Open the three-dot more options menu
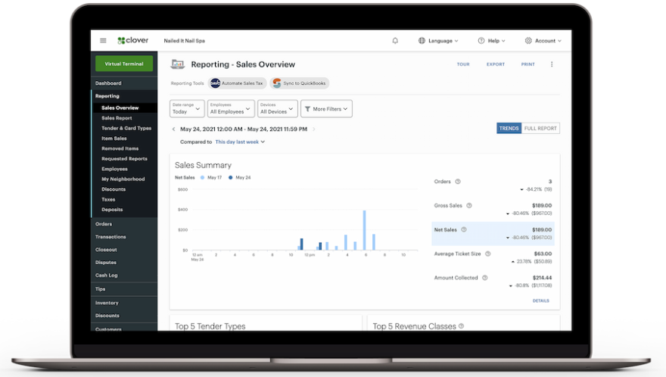The image size is (666, 377). [552, 64]
